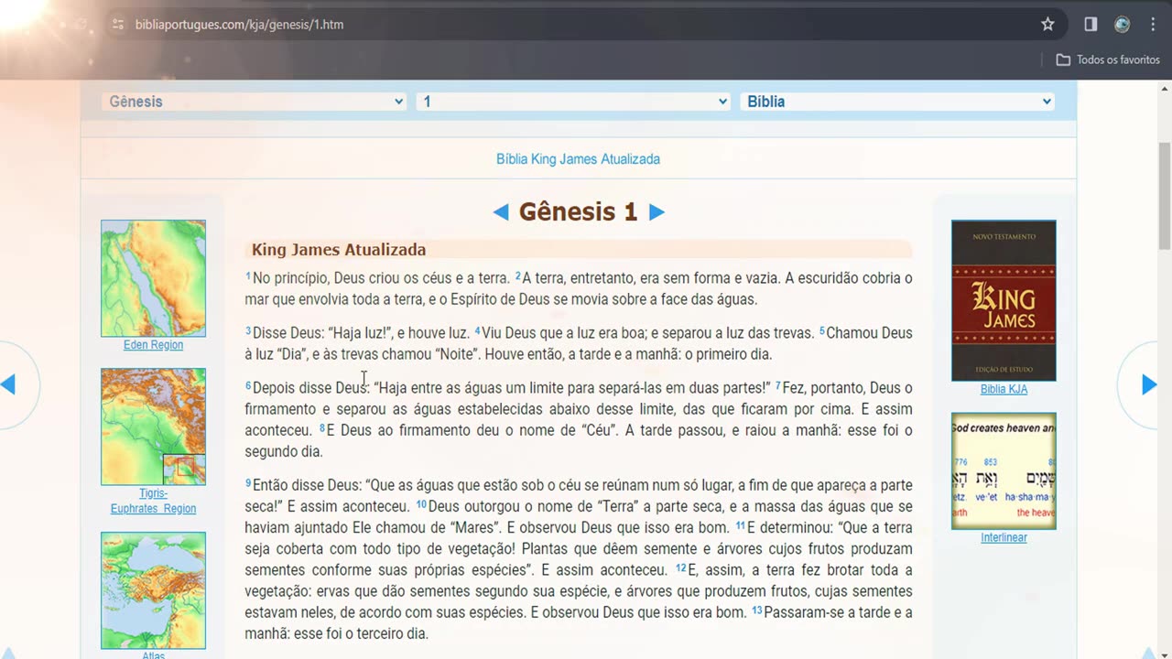Open the Bíblia KJA link
The height and width of the screenshot is (659, 1172).
coord(1004,389)
